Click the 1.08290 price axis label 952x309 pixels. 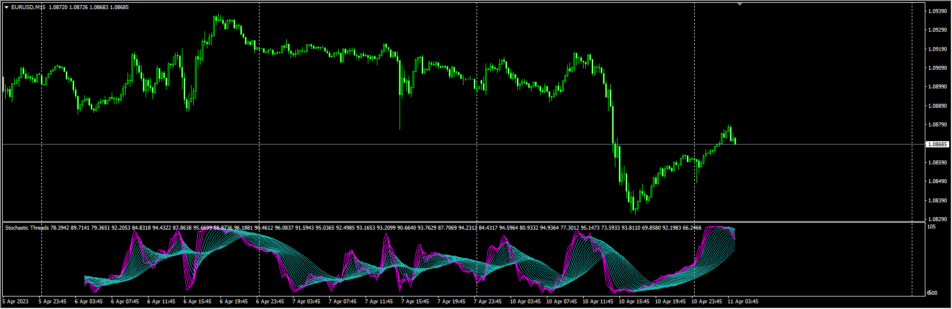937,219
